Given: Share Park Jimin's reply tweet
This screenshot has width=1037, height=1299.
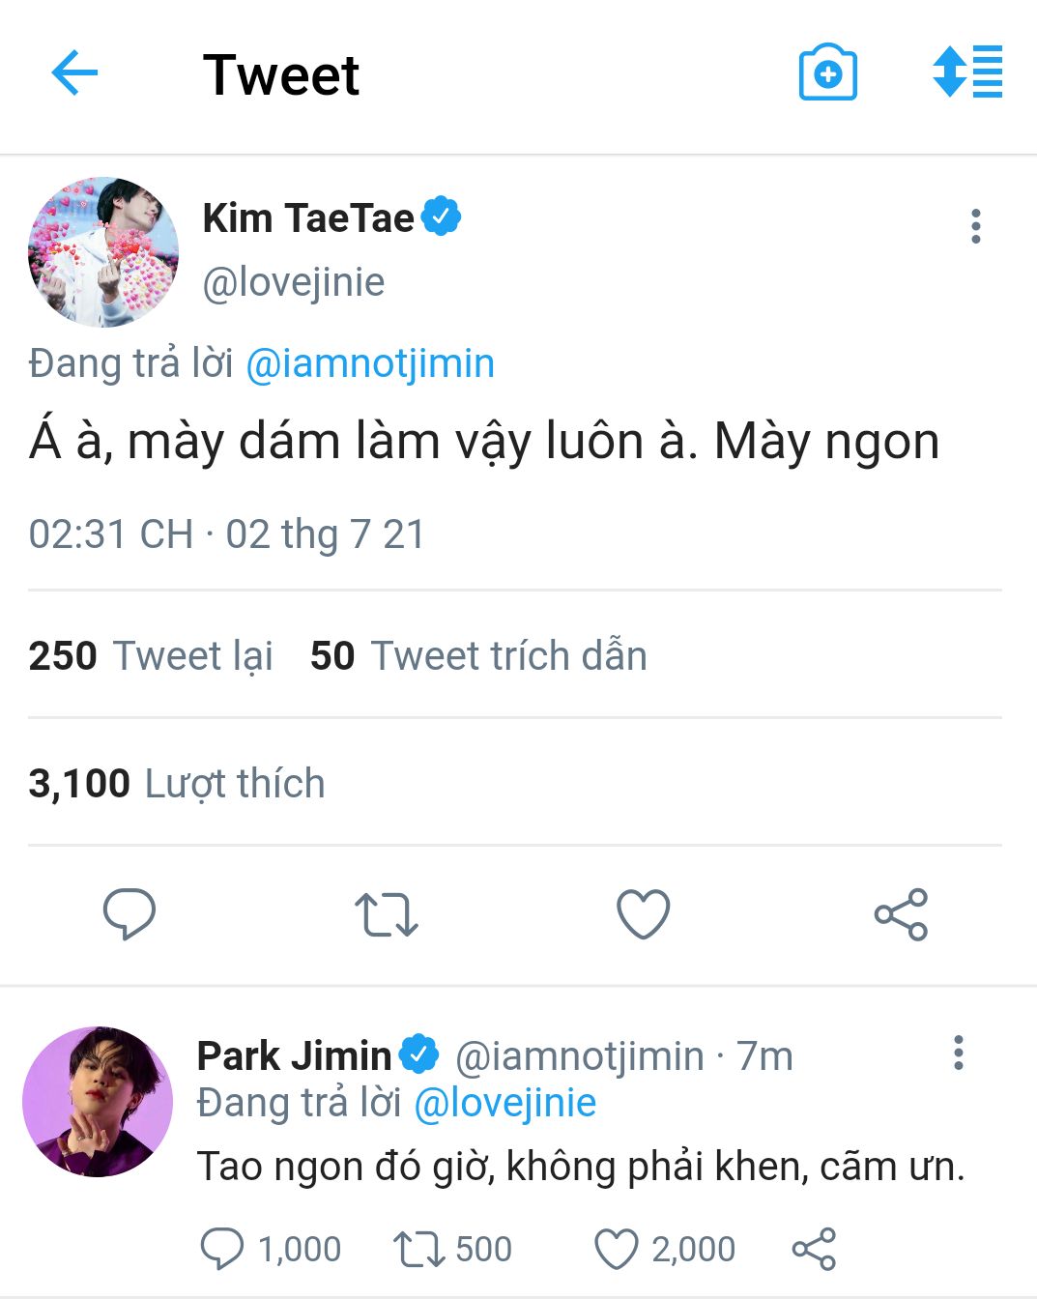Looking at the screenshot, I should [814, 1249].
